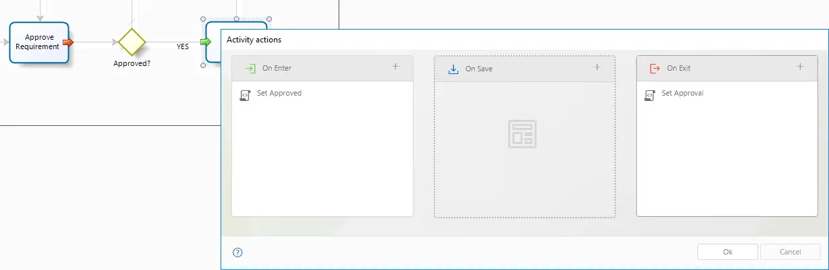Click the On Enter green arrow icon
The image size is (829, 270).
click(x=250, y=68)
